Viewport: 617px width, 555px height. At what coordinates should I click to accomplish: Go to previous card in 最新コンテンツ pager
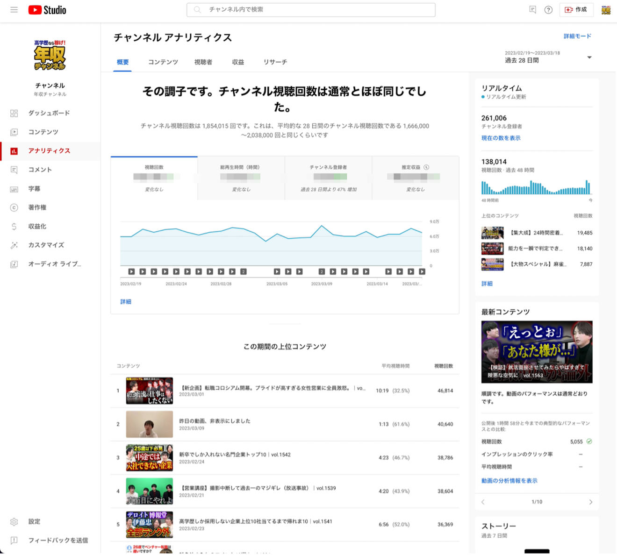pos(483,502)
